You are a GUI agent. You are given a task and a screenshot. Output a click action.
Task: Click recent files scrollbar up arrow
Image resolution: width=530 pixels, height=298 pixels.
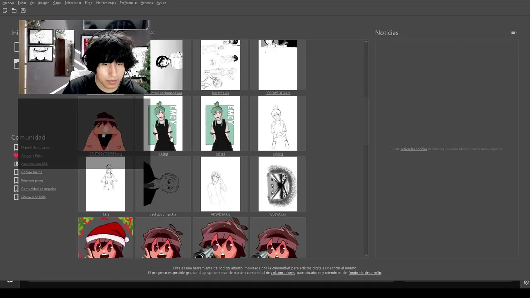click(x=366, y=41)
